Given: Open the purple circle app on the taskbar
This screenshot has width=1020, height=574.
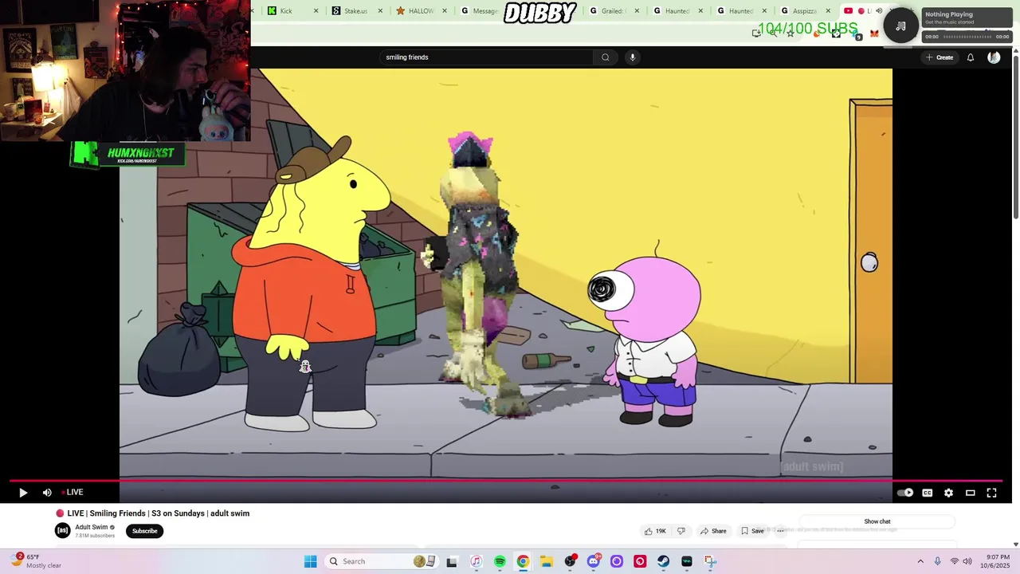Looking at the screenshot, I should pos(617,561).
